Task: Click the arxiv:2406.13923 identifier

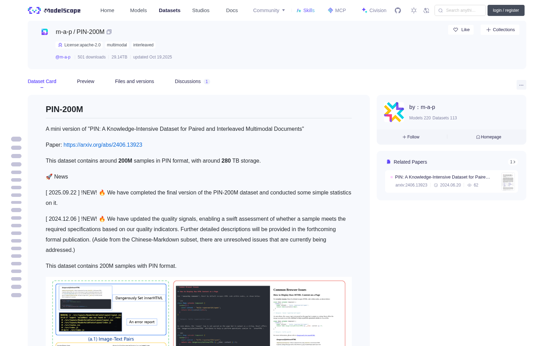Action: click(x=411, y=185)
